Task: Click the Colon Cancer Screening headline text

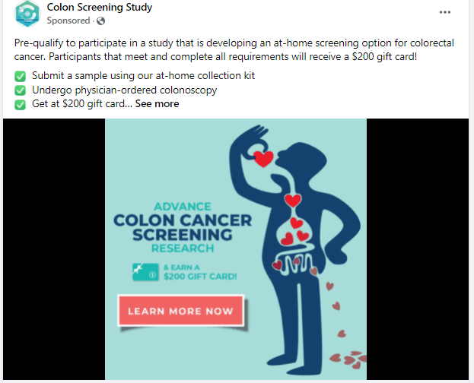Action: point(183,227)
